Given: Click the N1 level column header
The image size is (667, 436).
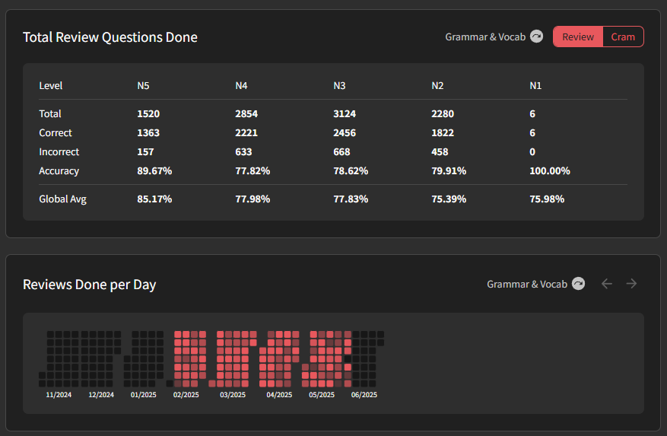Looking at the screenshot, I should [535, 85].
